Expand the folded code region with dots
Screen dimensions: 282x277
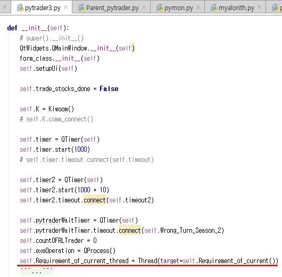coord(36,271)
